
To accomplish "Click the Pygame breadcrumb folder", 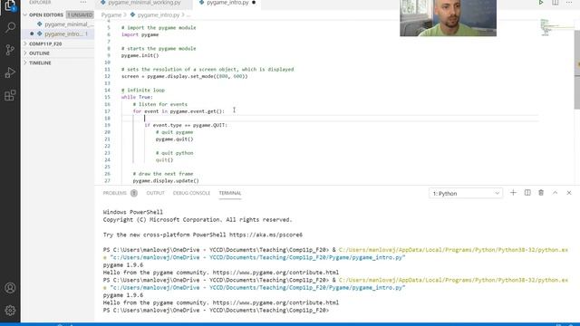I will pos(111,15).
